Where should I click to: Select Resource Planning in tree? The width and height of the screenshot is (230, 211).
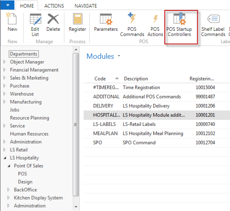(29, 118)
